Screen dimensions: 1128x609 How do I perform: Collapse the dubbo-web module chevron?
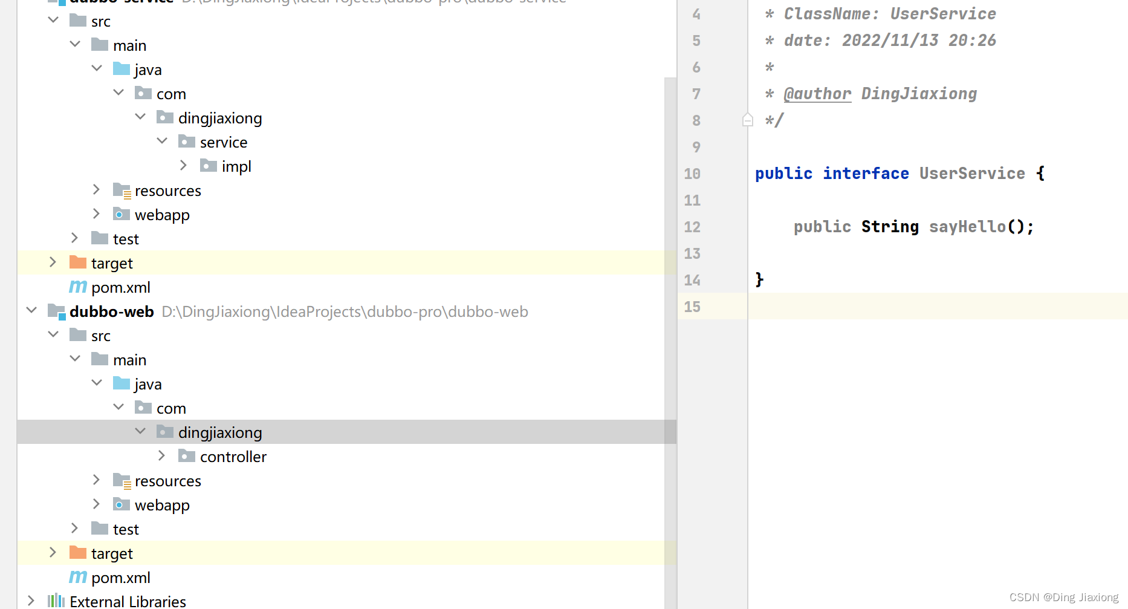coord(31,310)
